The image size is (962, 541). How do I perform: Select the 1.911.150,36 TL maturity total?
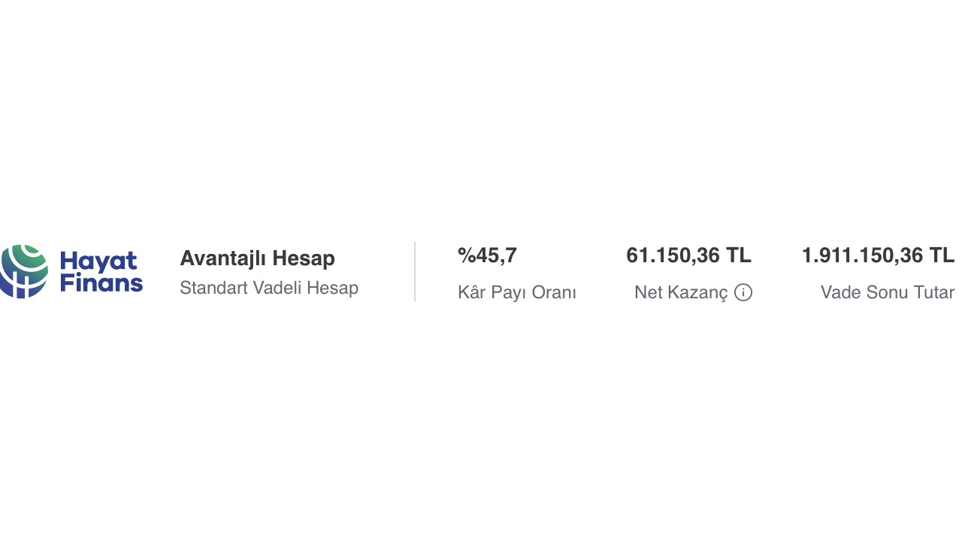878,255
